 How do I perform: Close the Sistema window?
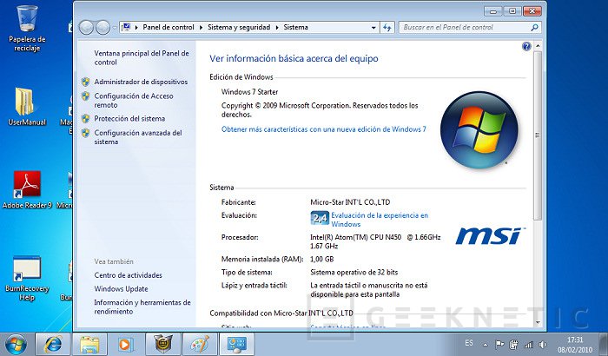pyautogui.click(x=532, y=11)
